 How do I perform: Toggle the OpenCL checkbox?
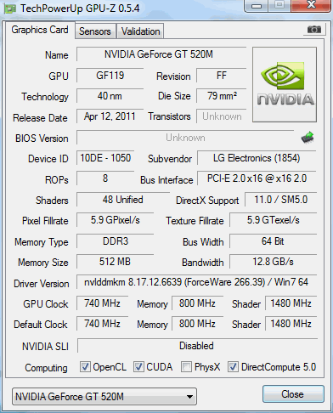coord(85,367)
